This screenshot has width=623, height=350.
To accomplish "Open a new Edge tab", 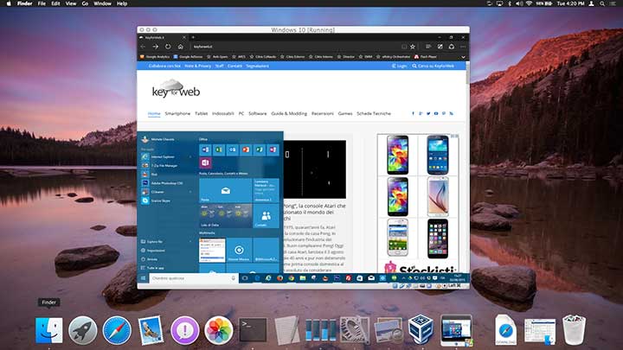I will 193,37.
